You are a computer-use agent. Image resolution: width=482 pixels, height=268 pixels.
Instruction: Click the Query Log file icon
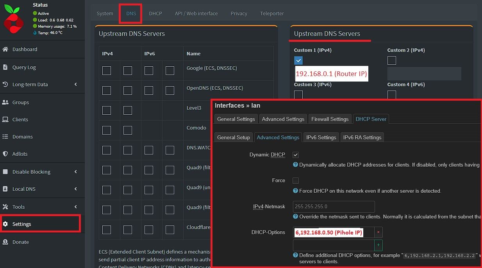5,67
